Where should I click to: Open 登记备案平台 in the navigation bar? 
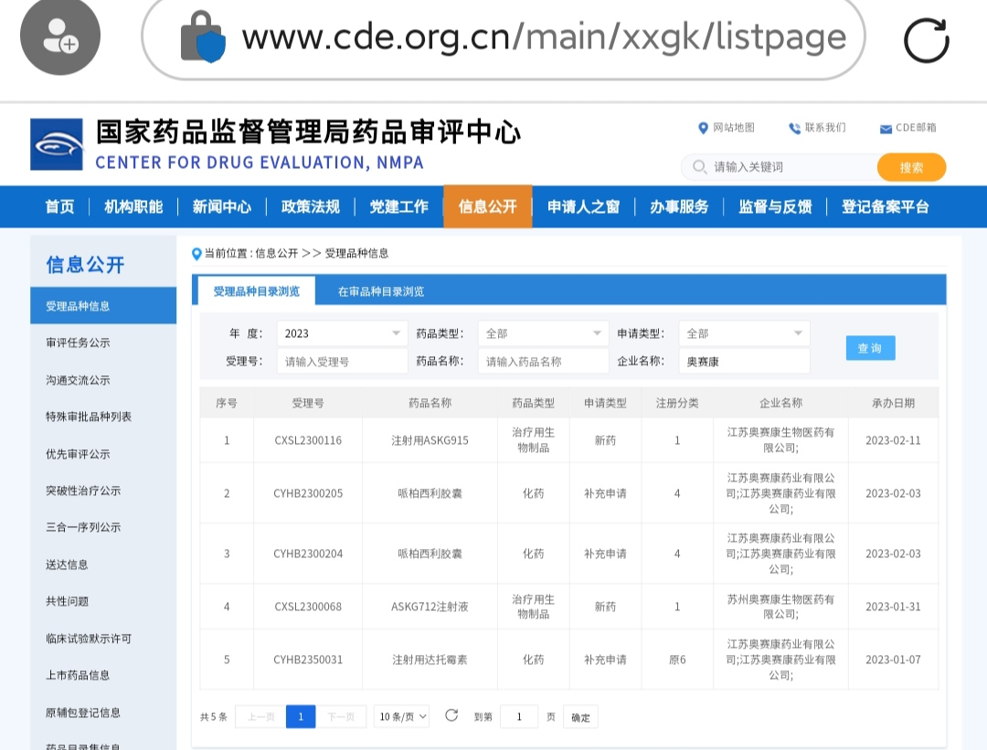pos(885,206)
